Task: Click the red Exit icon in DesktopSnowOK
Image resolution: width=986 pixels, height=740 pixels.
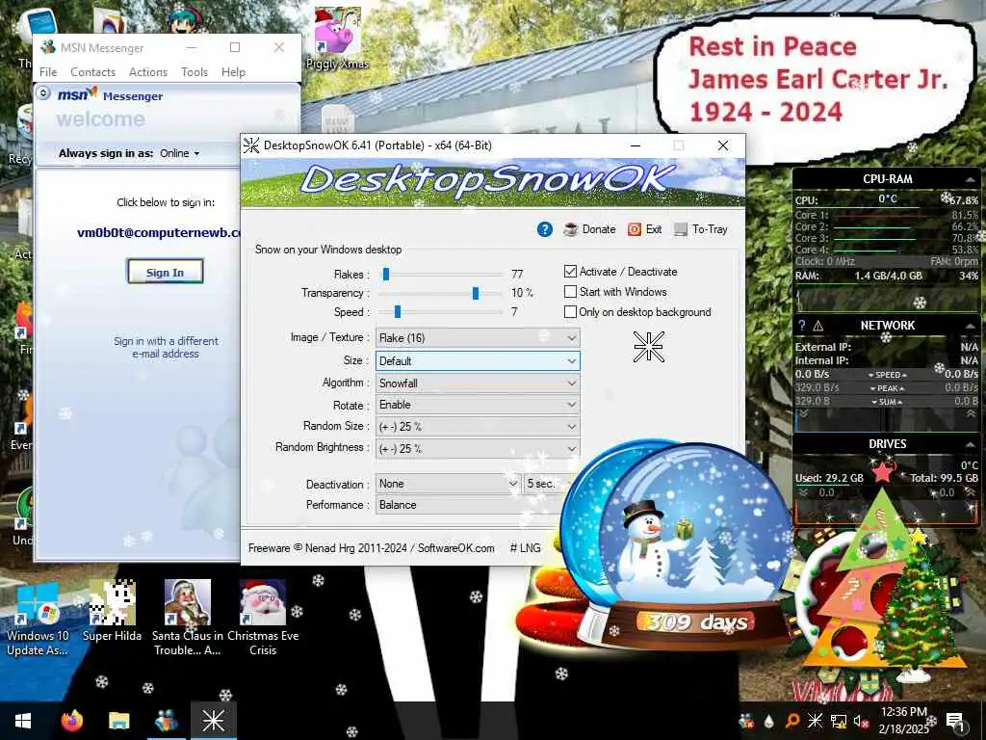Action: click(x=635, y=229)
